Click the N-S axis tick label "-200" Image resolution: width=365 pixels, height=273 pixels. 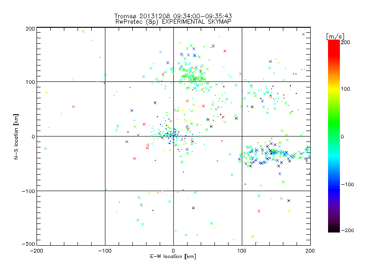(28, 244)
